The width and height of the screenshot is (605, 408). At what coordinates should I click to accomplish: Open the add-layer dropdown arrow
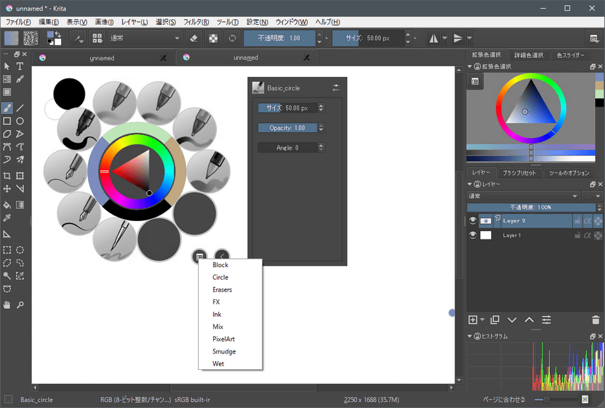coord(482,320)
